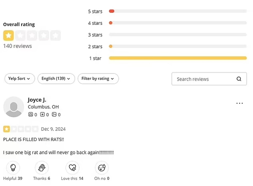This screenshot has width=253, height=186.
Task: Open the Yelp Sort dropdown
Action: point(20,79)
